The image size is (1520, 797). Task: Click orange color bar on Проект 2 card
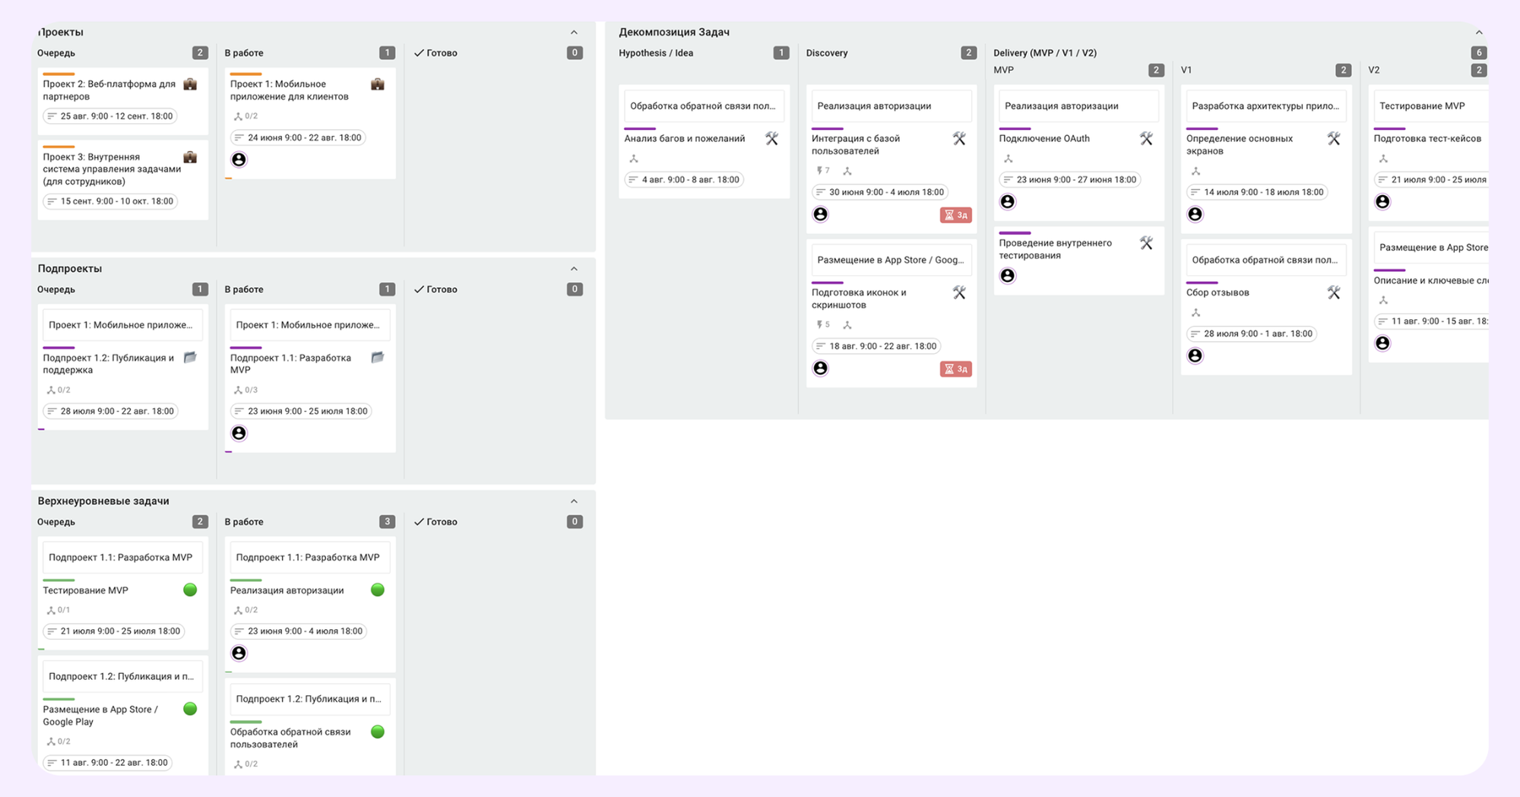click(x=59, y=74)
